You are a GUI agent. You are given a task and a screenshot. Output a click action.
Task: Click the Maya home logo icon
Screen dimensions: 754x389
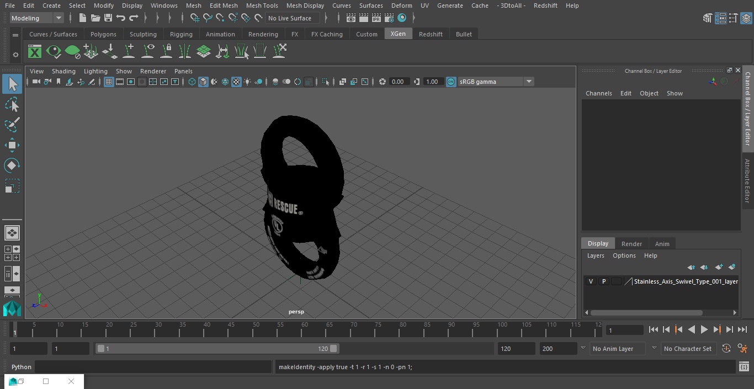coord(12,308)
